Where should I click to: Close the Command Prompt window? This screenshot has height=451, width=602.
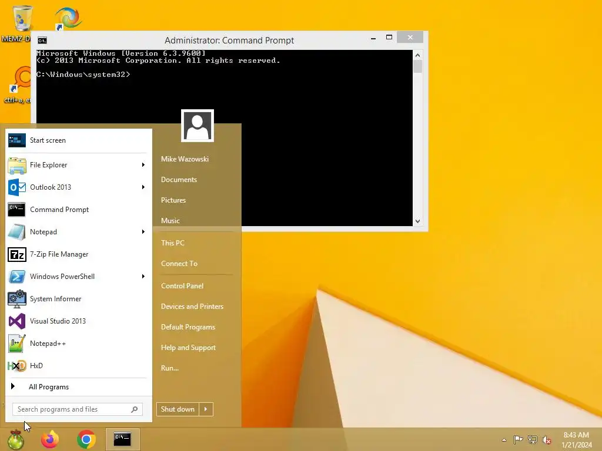coord(410,37)
